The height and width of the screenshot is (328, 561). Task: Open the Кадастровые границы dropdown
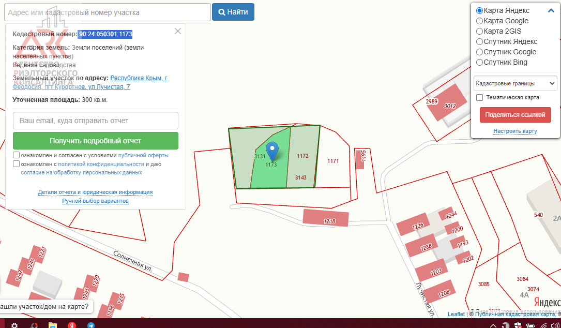pos(515,83)
